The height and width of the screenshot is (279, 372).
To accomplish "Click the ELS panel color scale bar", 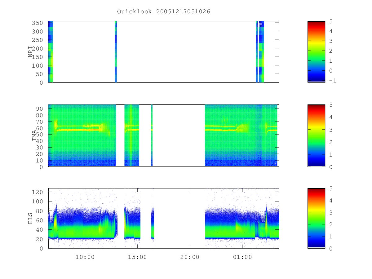I will 316,218.
